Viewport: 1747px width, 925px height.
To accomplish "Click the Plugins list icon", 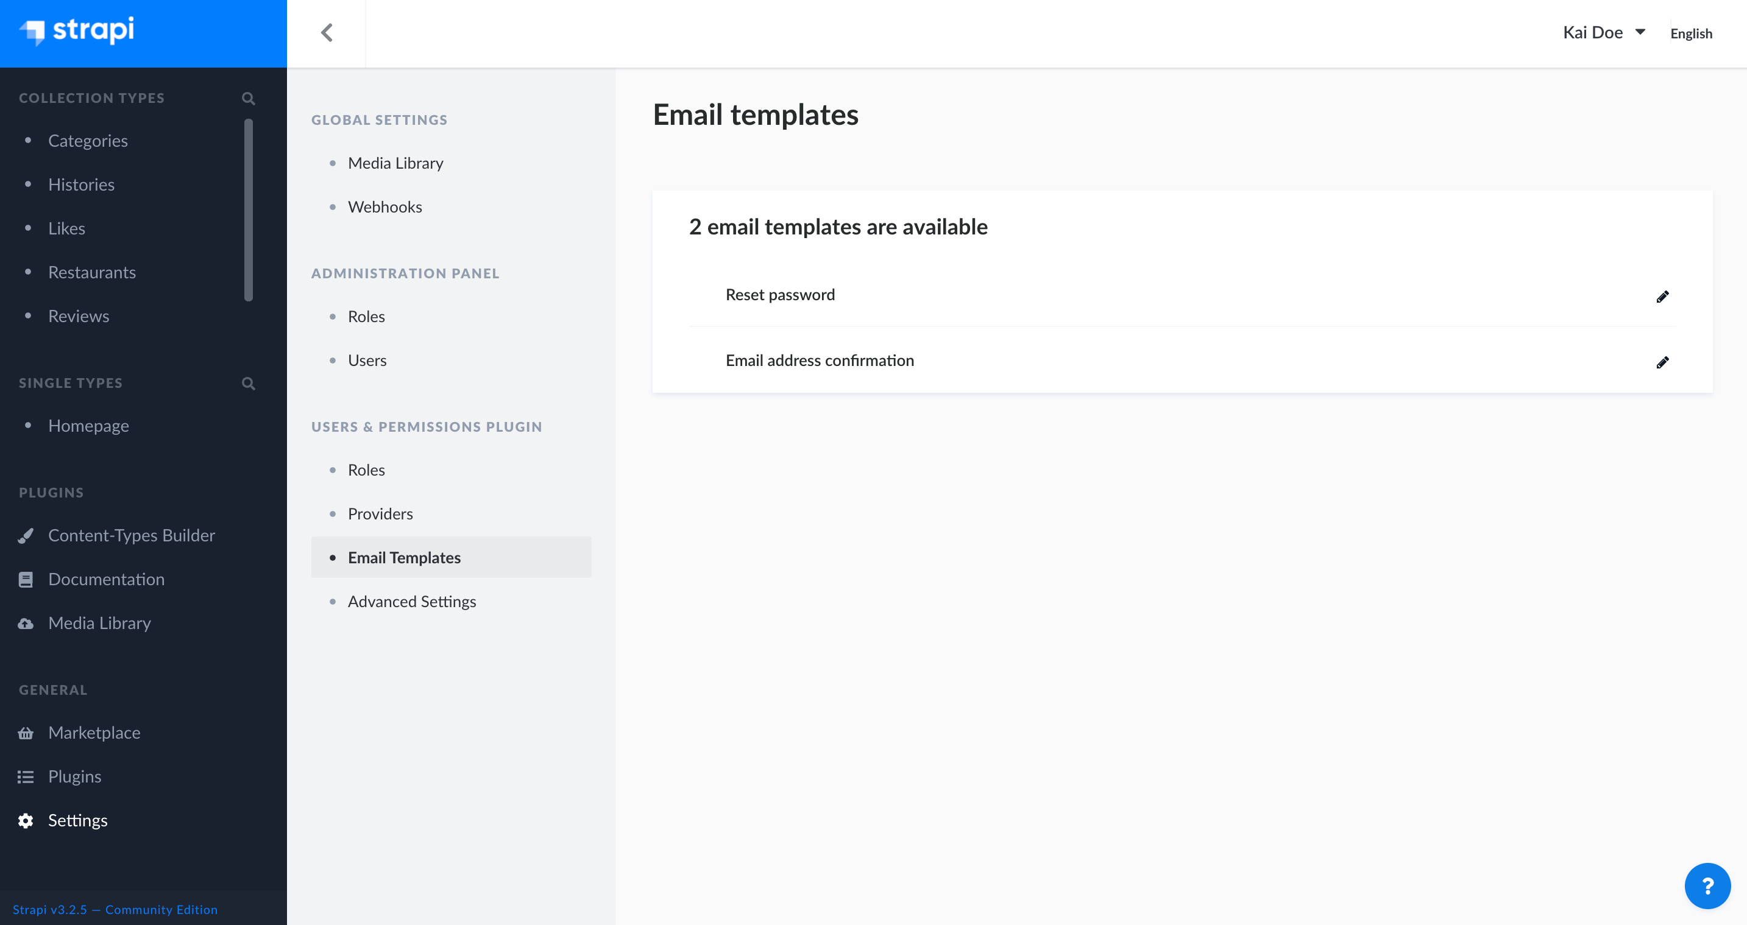I will pyautogui.click(x=26, y=775).
